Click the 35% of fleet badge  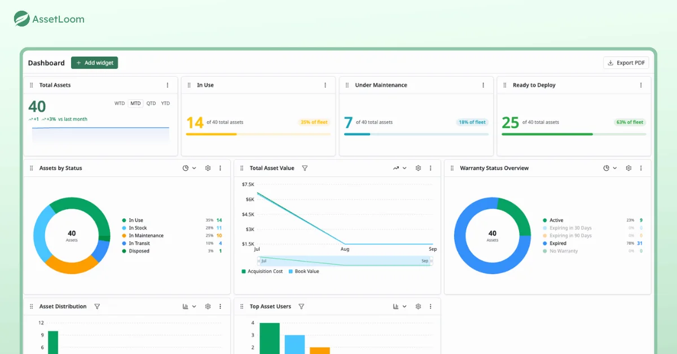[x=314, y=122]
